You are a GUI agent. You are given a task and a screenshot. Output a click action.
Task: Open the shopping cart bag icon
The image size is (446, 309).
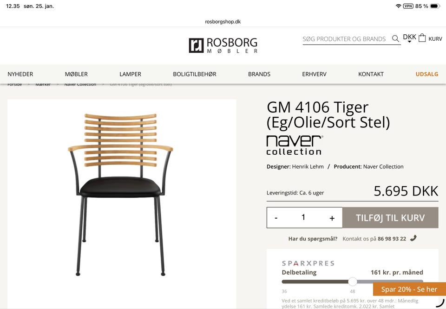422,38
